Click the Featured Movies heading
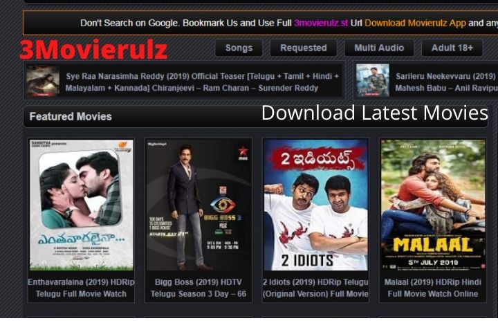Screen dimensions: 498x332 coord(71,117)
